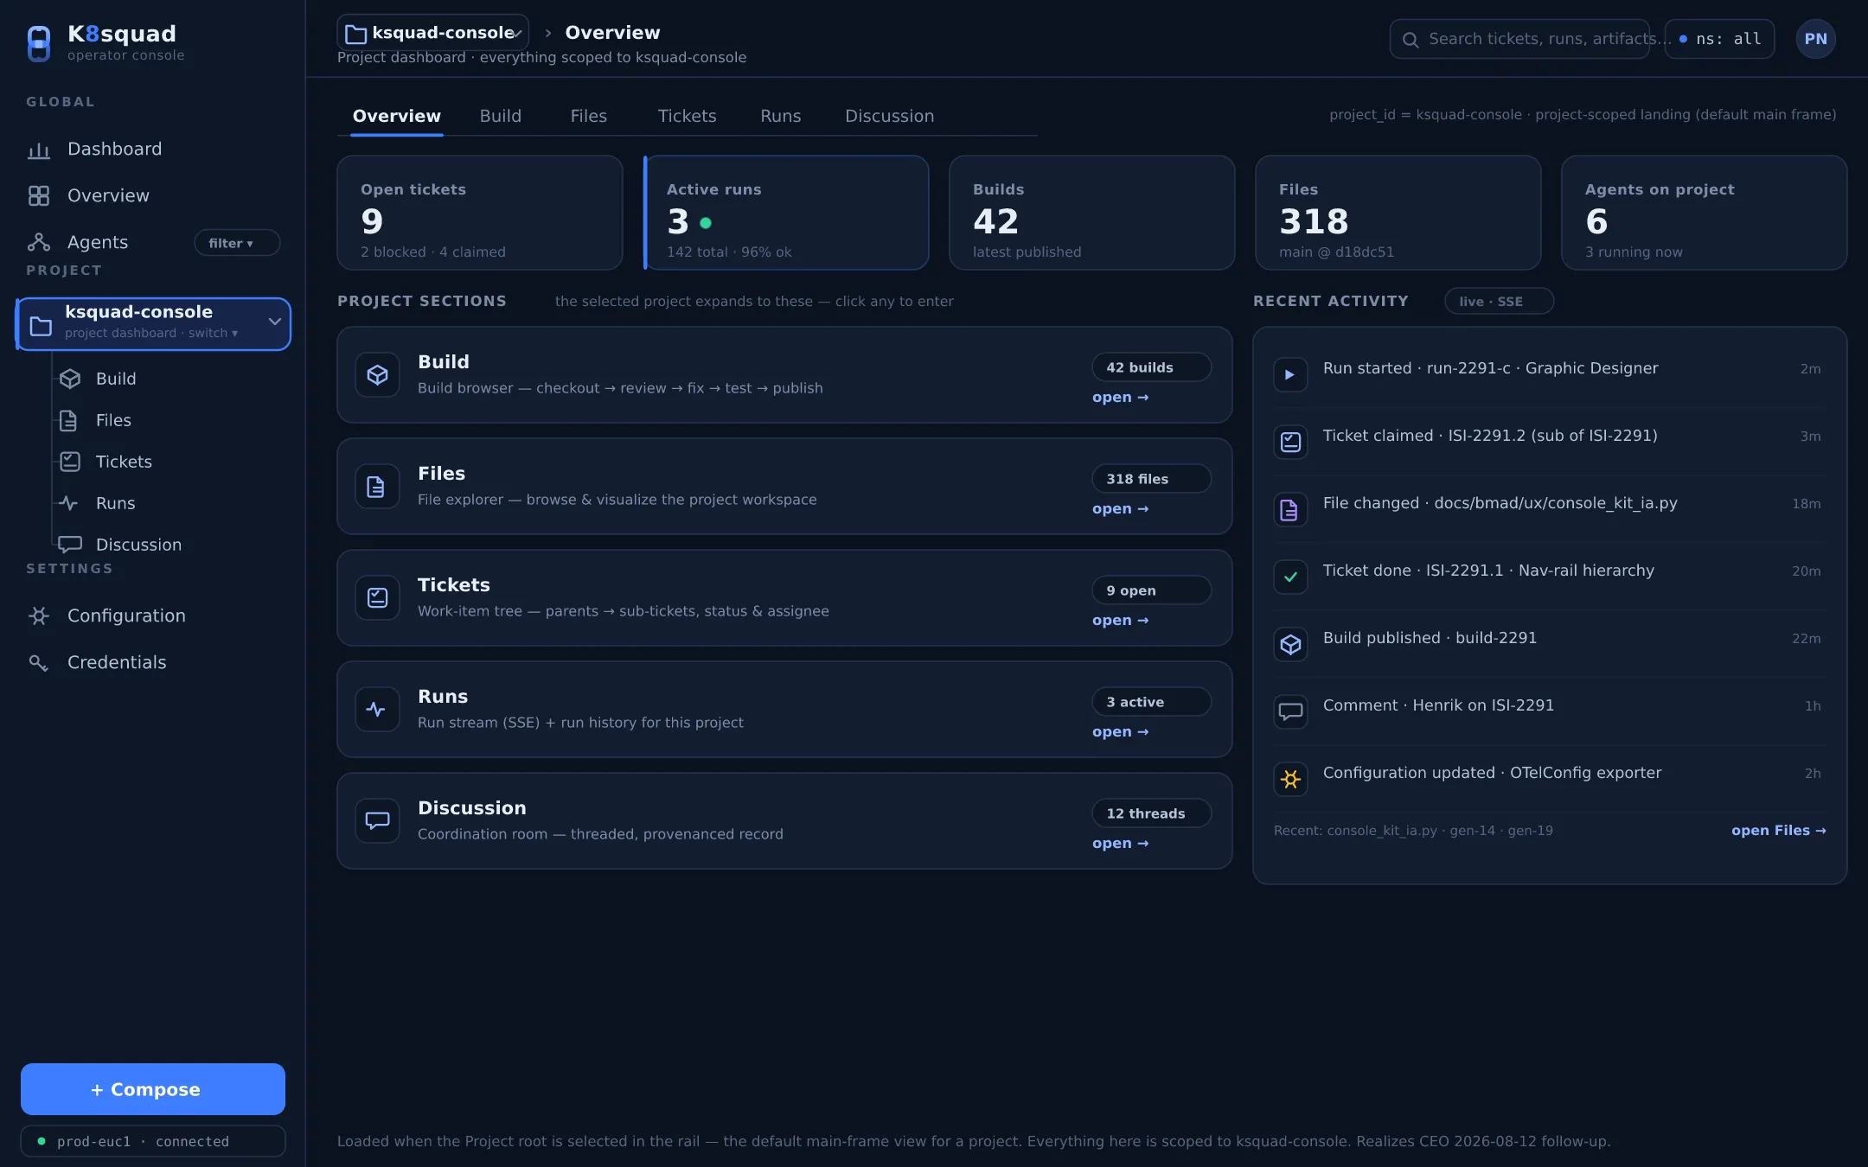The height and width of the screenshot is (1167, 1868).
Task: Switch to the Build tab
Action: pos(501,116)
